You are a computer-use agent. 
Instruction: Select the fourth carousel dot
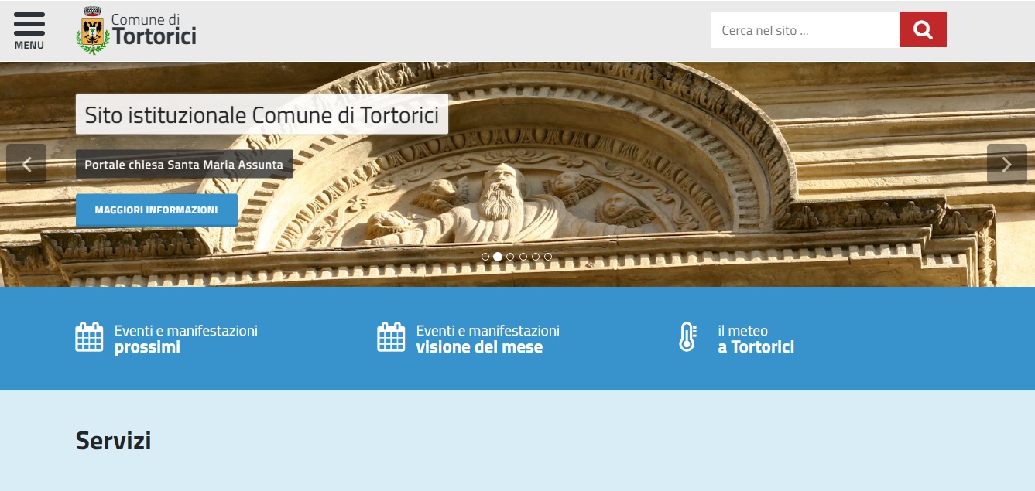[523, 257]
